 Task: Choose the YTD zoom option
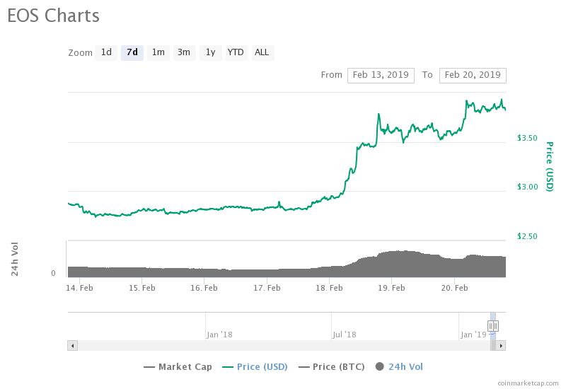tap(236, 52)
